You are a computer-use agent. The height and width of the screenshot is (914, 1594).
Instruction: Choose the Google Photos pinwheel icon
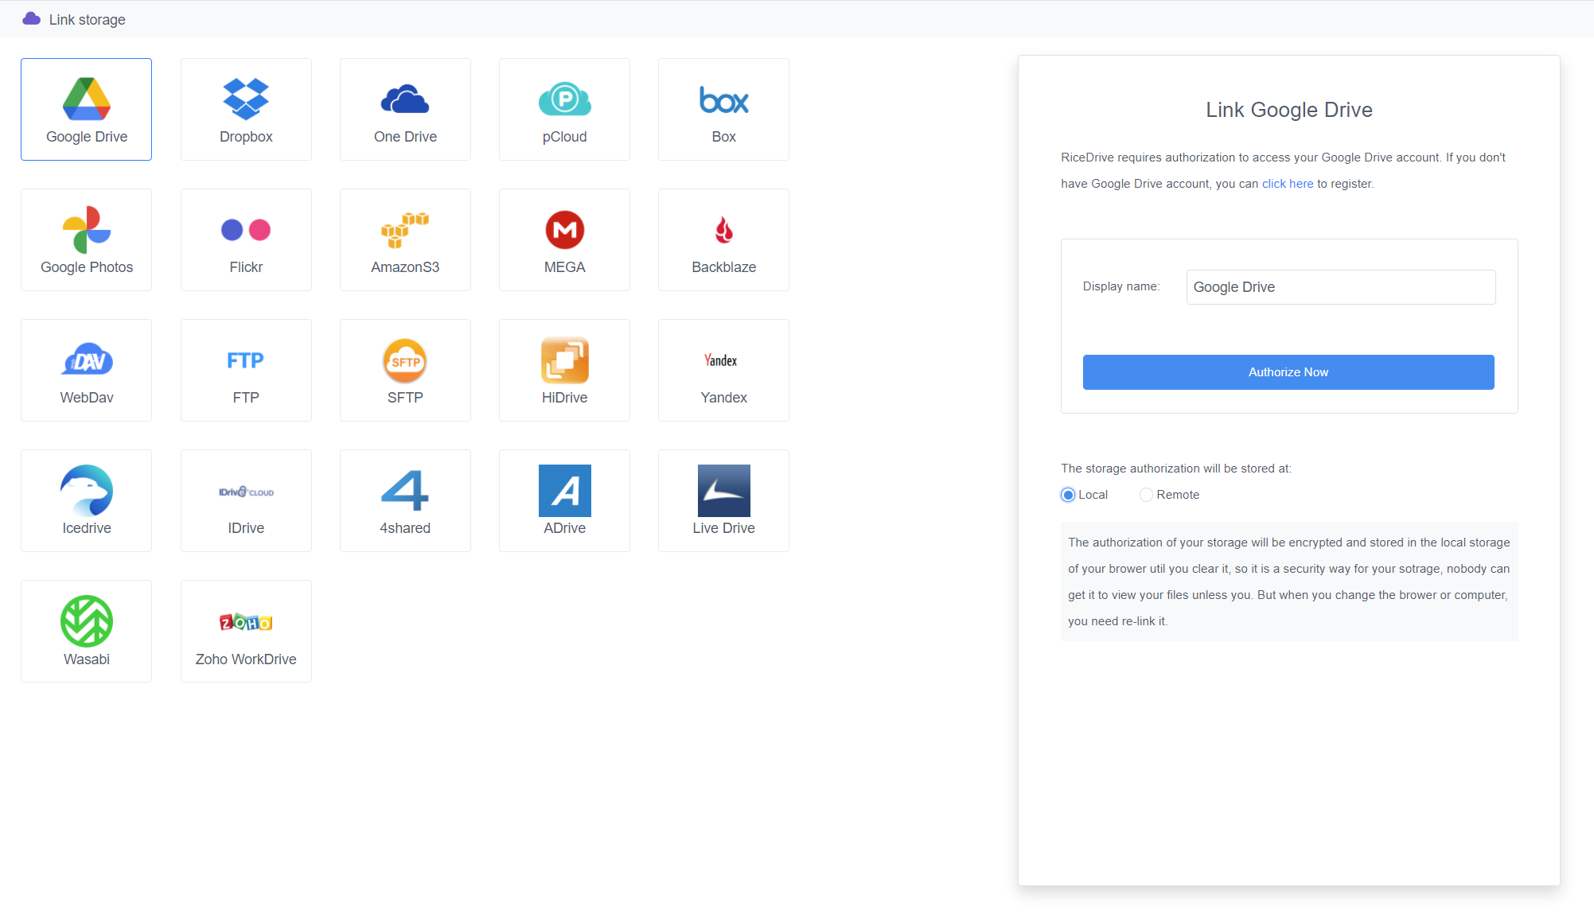(87, 229)
